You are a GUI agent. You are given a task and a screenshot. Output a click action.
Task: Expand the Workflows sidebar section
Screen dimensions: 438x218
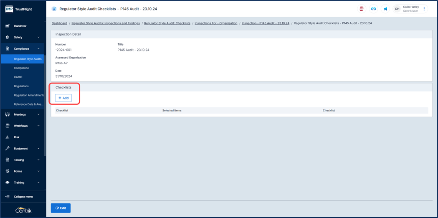pyautogui.click(x=38, y=126)
